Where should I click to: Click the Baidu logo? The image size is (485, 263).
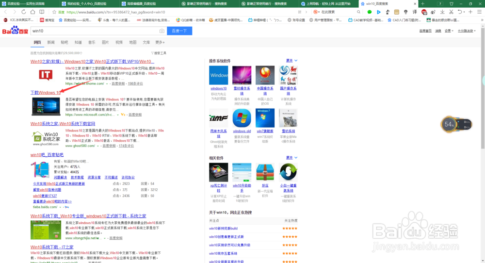click(15, 31)
